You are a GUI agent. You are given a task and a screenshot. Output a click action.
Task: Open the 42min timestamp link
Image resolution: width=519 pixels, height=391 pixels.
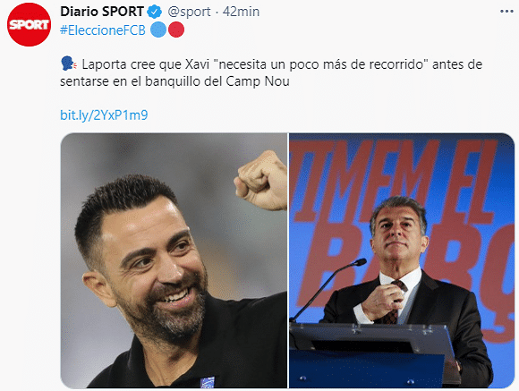[x=241, y=12]
